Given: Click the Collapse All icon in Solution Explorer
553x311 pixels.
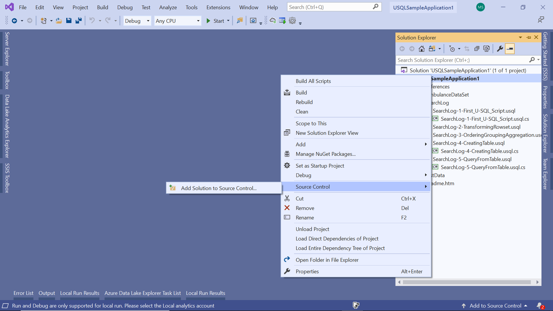Looking at the screenshot, I should point(477,49).
